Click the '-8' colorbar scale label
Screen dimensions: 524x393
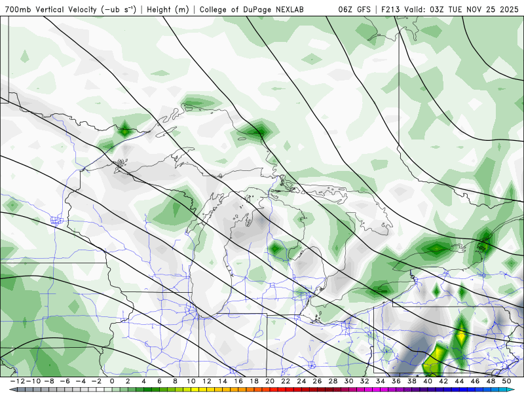pos(50,381)
